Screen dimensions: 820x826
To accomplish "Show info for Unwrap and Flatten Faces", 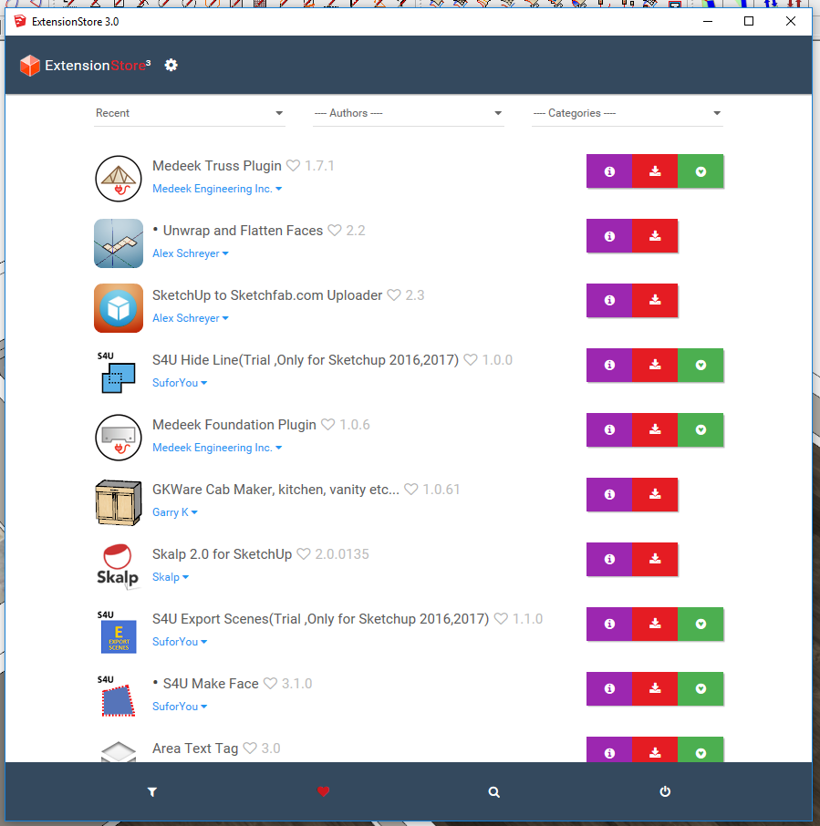I will pos(609,236).
